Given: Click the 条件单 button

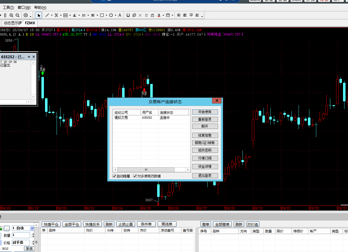Looking at the screenshot, I should pyautogui.click(x=146, y=224).
